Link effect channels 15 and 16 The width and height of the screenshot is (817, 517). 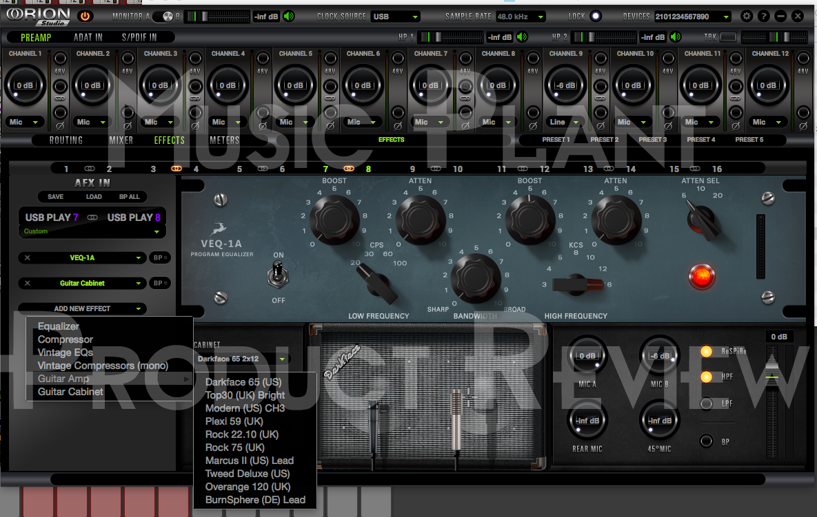(x=694, y=169)
